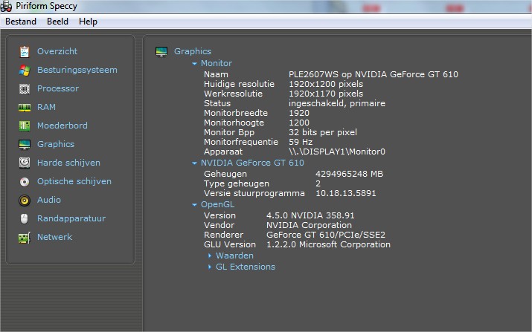
Task: Select the Graphics sidebar link
Action: (x=56, y=144)
